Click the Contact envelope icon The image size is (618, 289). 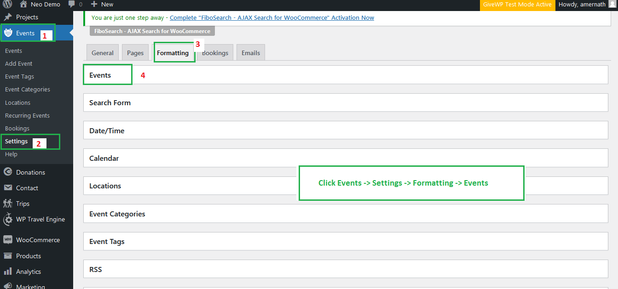(8, 188)
